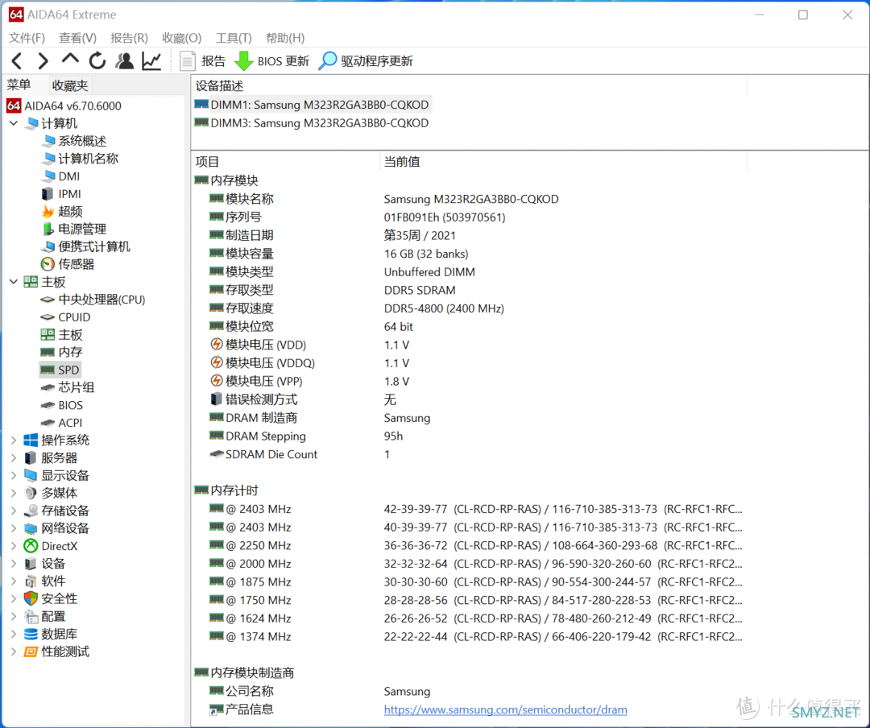Open the 文件(F) menu

[27, 38]
